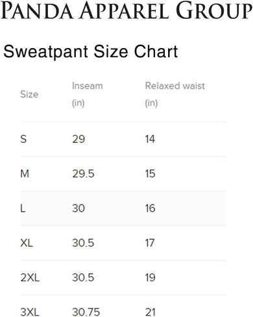Click the relaxed waist value 17
Viewport: 253px width, 317px height.
pos(150,243)
